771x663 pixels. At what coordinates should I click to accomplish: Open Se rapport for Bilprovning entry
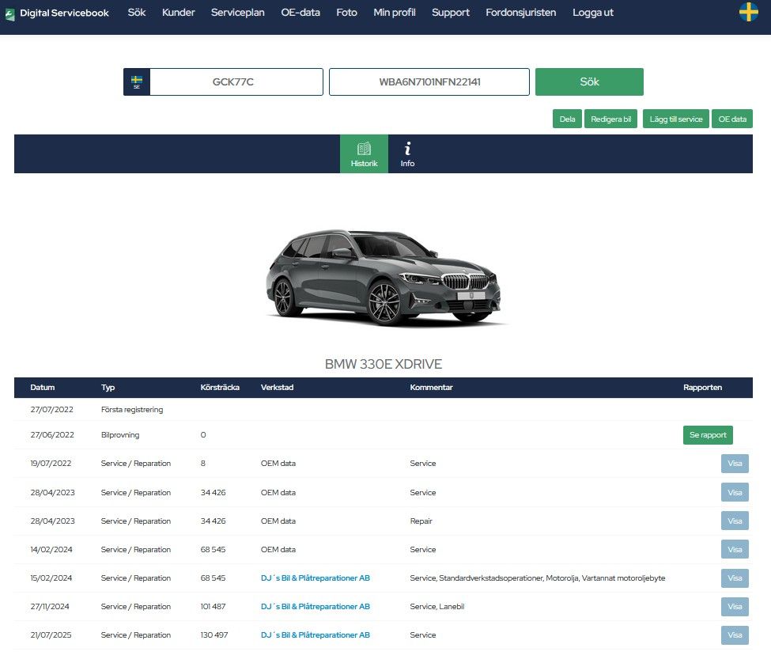(708, 435)
